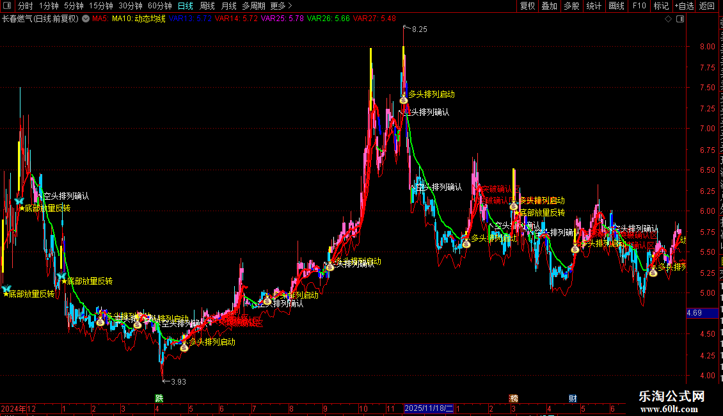The image size is (723, 416).
Task: Click the 标记 mark button
Action: (661, 6)
